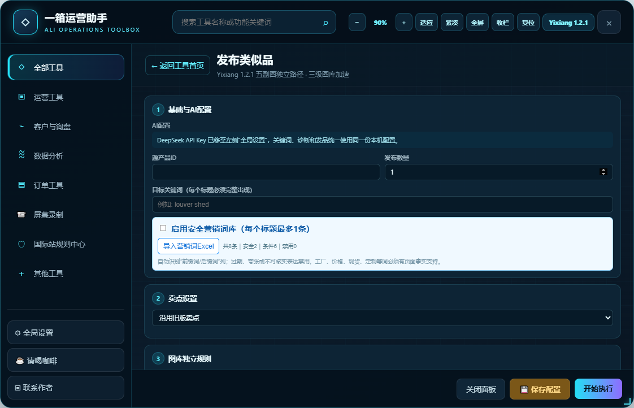Viewport: 634px width, 408px height.
Task: Click the Yixiang 1.2.1 version button
Action: pos(568,22)
